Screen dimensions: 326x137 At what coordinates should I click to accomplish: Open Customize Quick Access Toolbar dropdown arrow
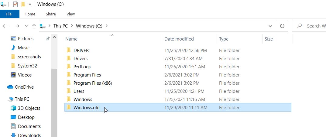(x=30, y=5)
